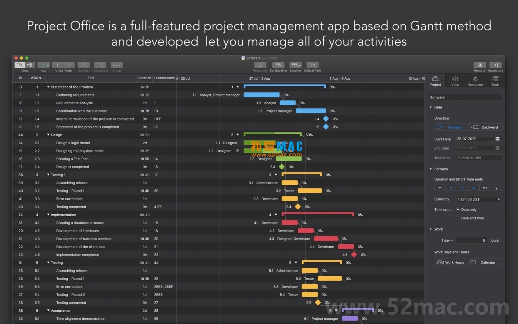This screenshot has width=518, height=324.
Task: Open the View inspector tab
Action: [x=455, y=81]
